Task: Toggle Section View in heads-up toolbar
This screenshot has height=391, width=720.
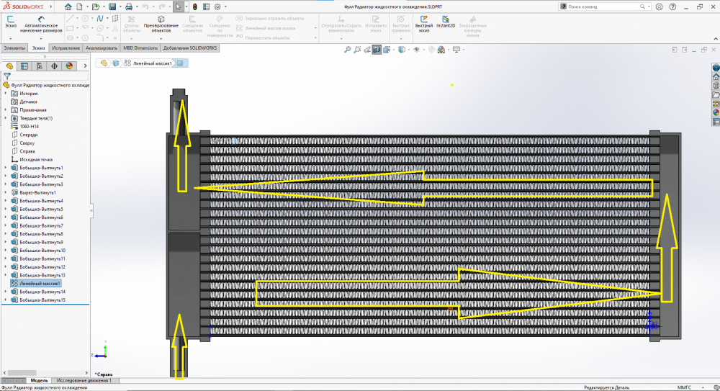Action: pos(377,50)
